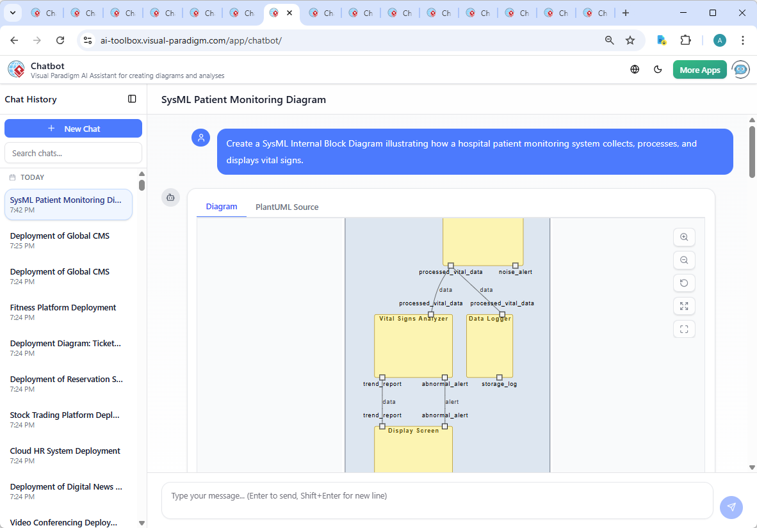Open diagram in fullscreen mode

(684, 330)
